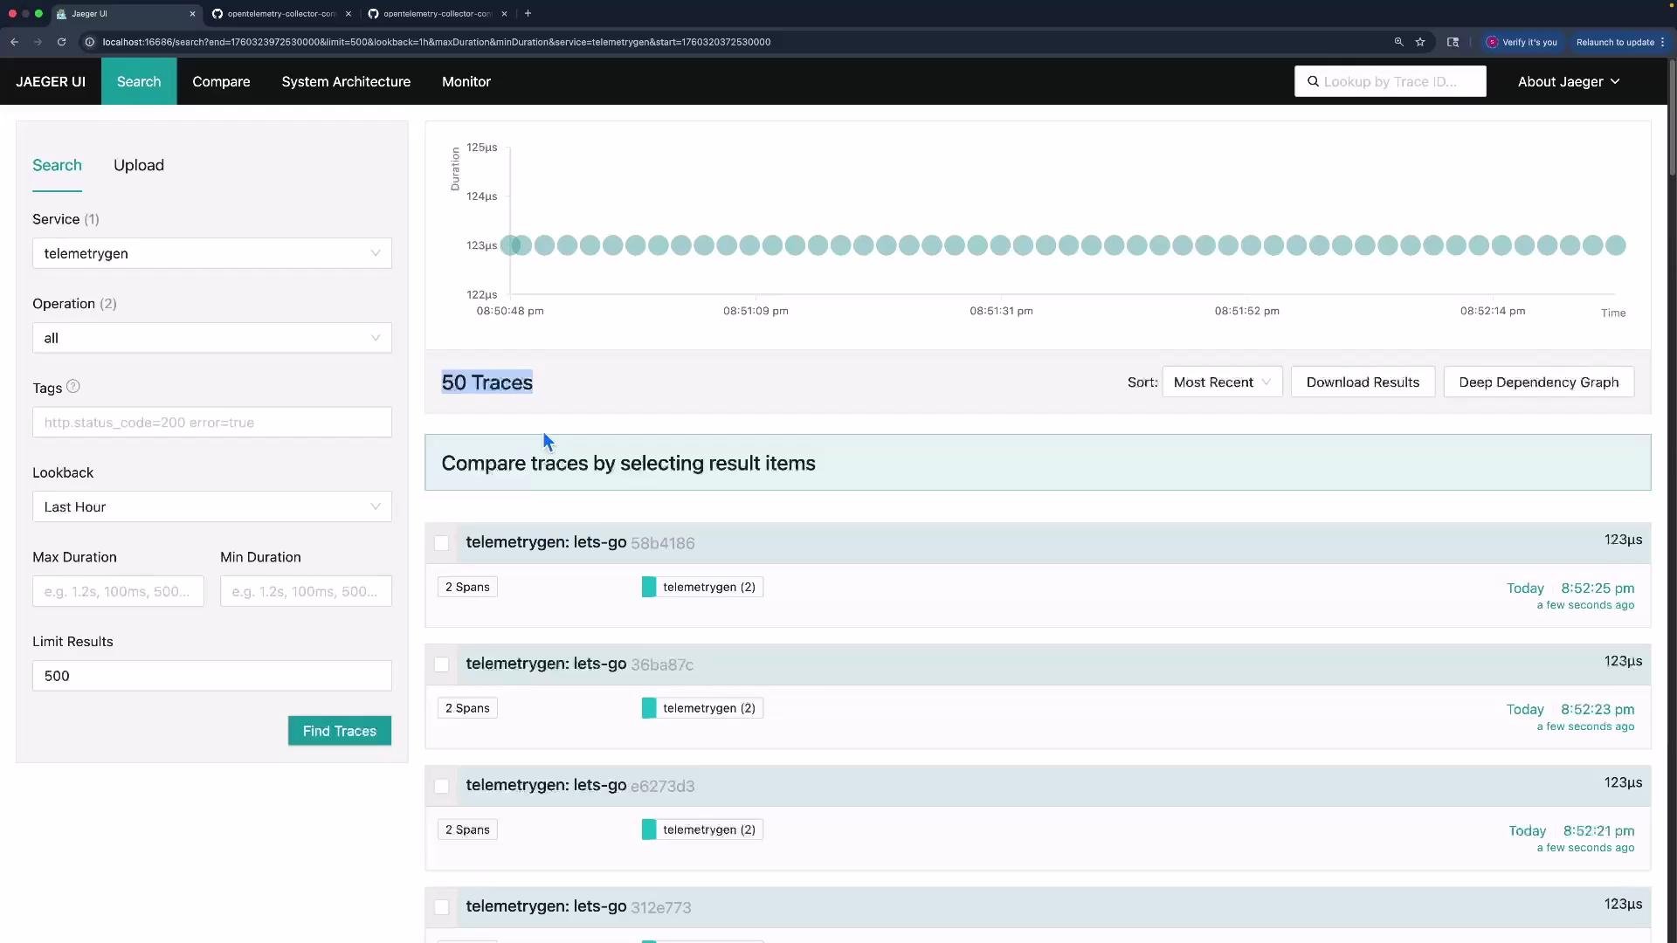Click the Tags help question-mark icon
This screenshot has height=943, width=1677.
pos(73,387)
